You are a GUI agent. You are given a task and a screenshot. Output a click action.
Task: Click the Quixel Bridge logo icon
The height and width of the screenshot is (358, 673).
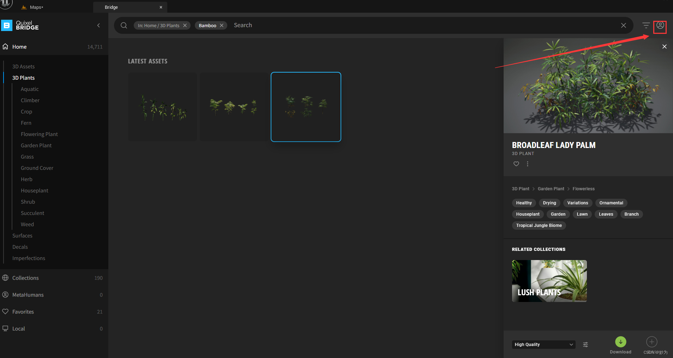7,25
